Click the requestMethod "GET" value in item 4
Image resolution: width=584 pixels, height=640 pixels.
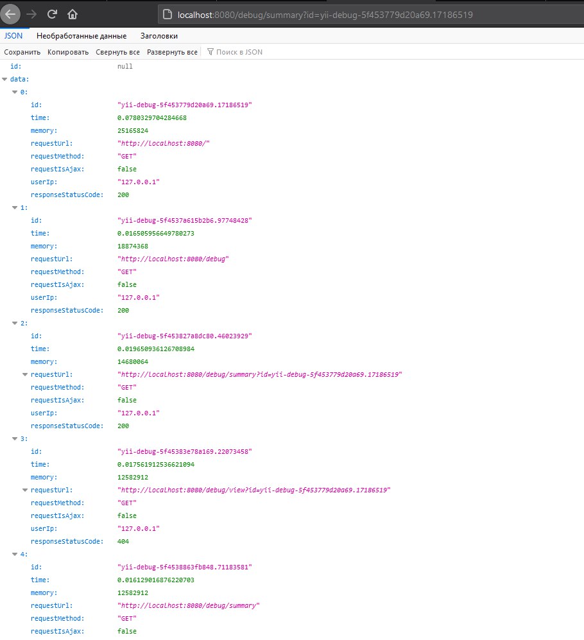127,619
